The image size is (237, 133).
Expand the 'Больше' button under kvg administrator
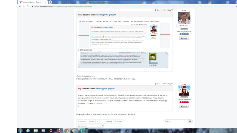pyautogui.click(x=184, y=106)
